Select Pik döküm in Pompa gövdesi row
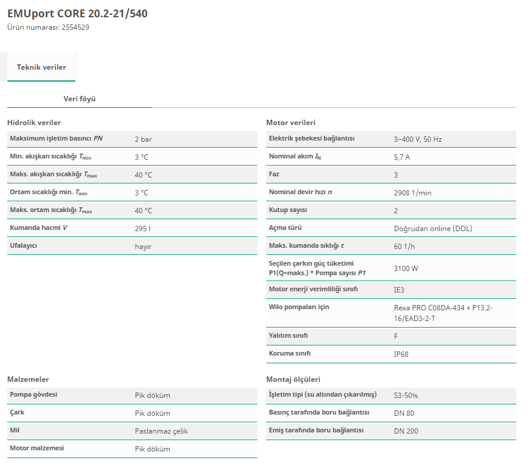530x464 pixels. [152, 396]
